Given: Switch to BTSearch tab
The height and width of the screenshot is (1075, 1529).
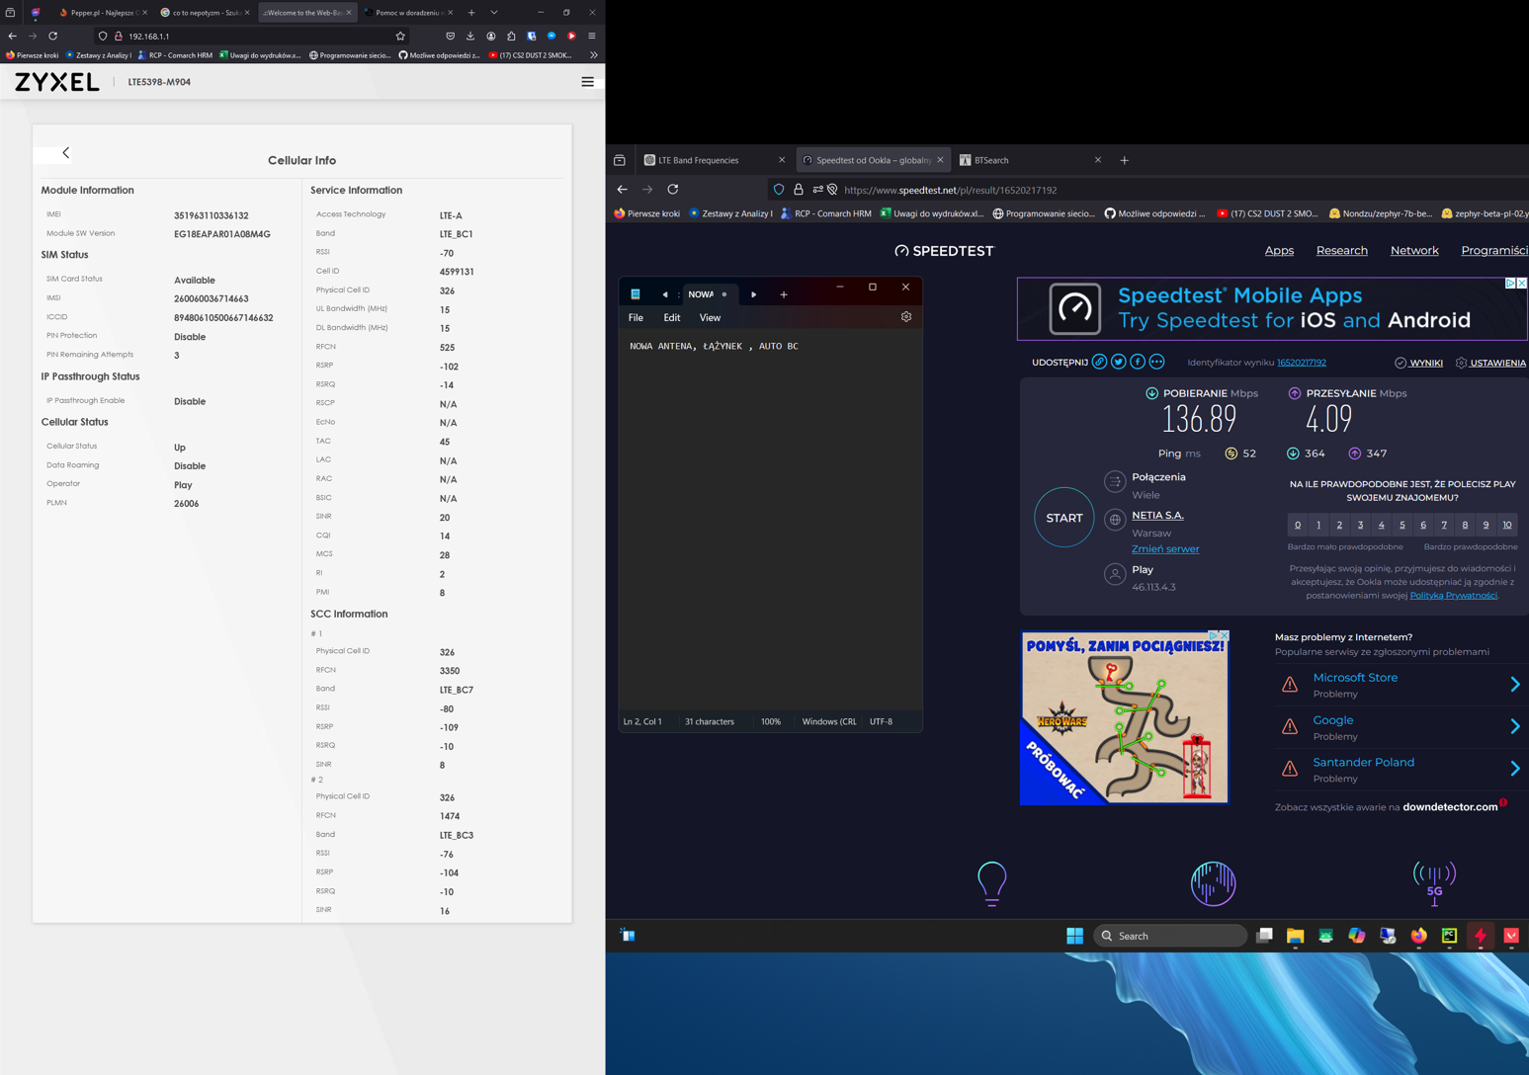Looking at the screenshot, I should click(x=1030, y=160).
